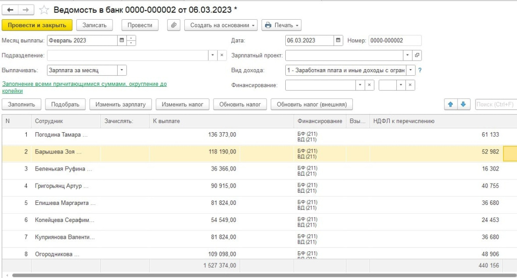Open the calendar picker in Дата field
517x278 pixels.
(x=338, y=40)
